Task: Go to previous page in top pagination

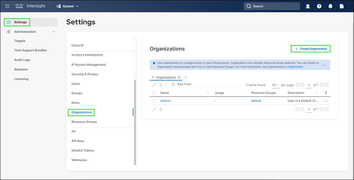Action: pos(302,85)
